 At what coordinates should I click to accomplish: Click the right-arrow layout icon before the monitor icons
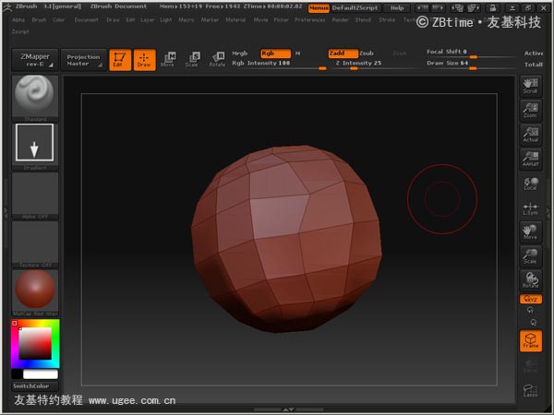pyautogui.click(x=438, y=7)
